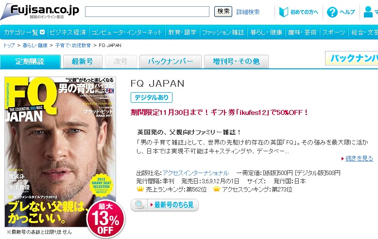Open the ファッション雑誌 category menu
378x239 pixels.
point(223,32)
